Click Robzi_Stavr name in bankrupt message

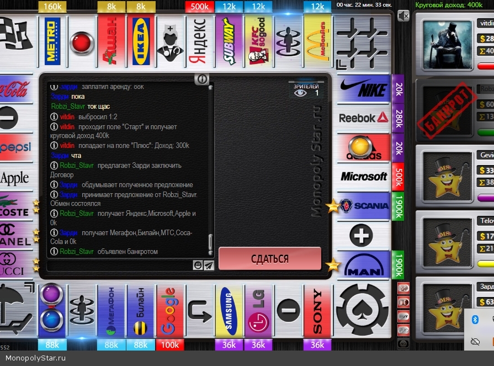click(77, 251)
